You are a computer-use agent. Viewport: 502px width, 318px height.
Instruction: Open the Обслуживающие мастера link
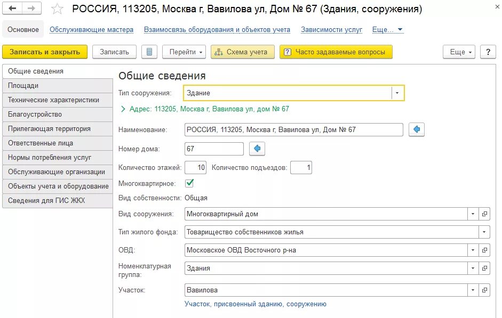click(92, 29)
